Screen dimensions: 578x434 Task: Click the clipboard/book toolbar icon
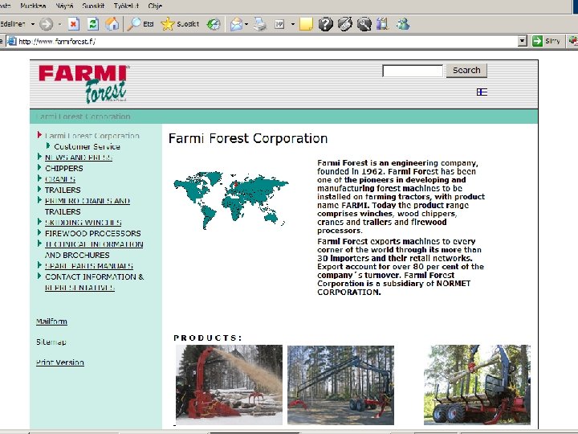[383, 24]
